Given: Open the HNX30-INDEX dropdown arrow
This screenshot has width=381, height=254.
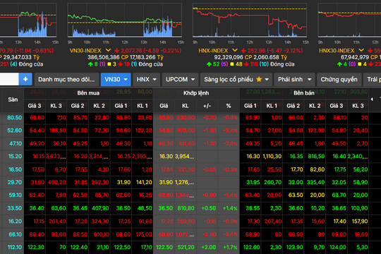Looking at the screenshot, I should coord(361,50).
